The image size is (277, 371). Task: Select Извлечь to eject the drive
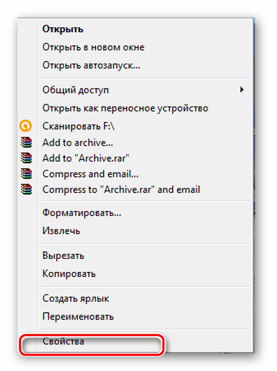click(61, 231)
